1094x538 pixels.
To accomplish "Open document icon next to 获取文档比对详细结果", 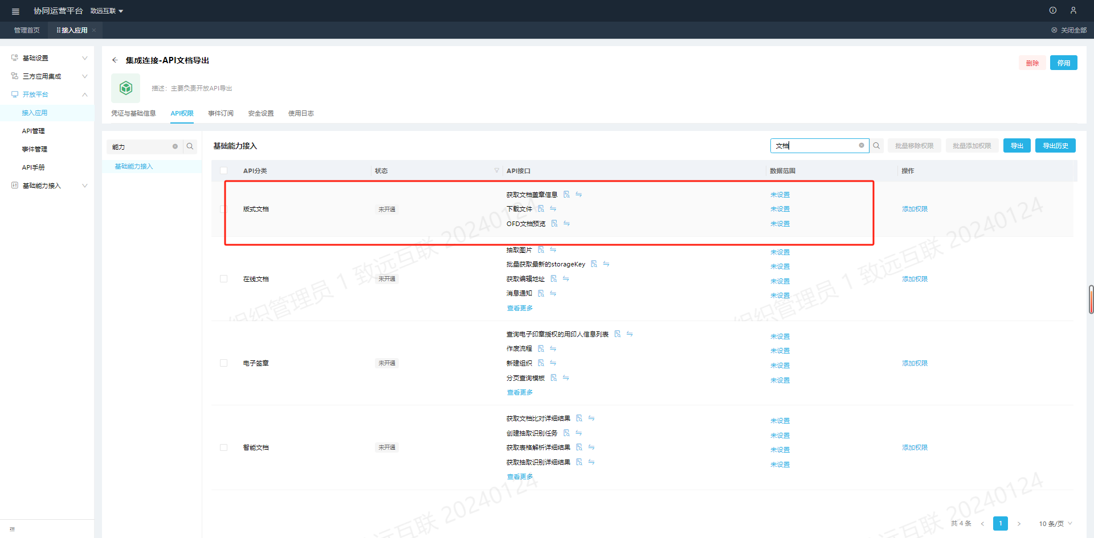I will click(579, 418).
